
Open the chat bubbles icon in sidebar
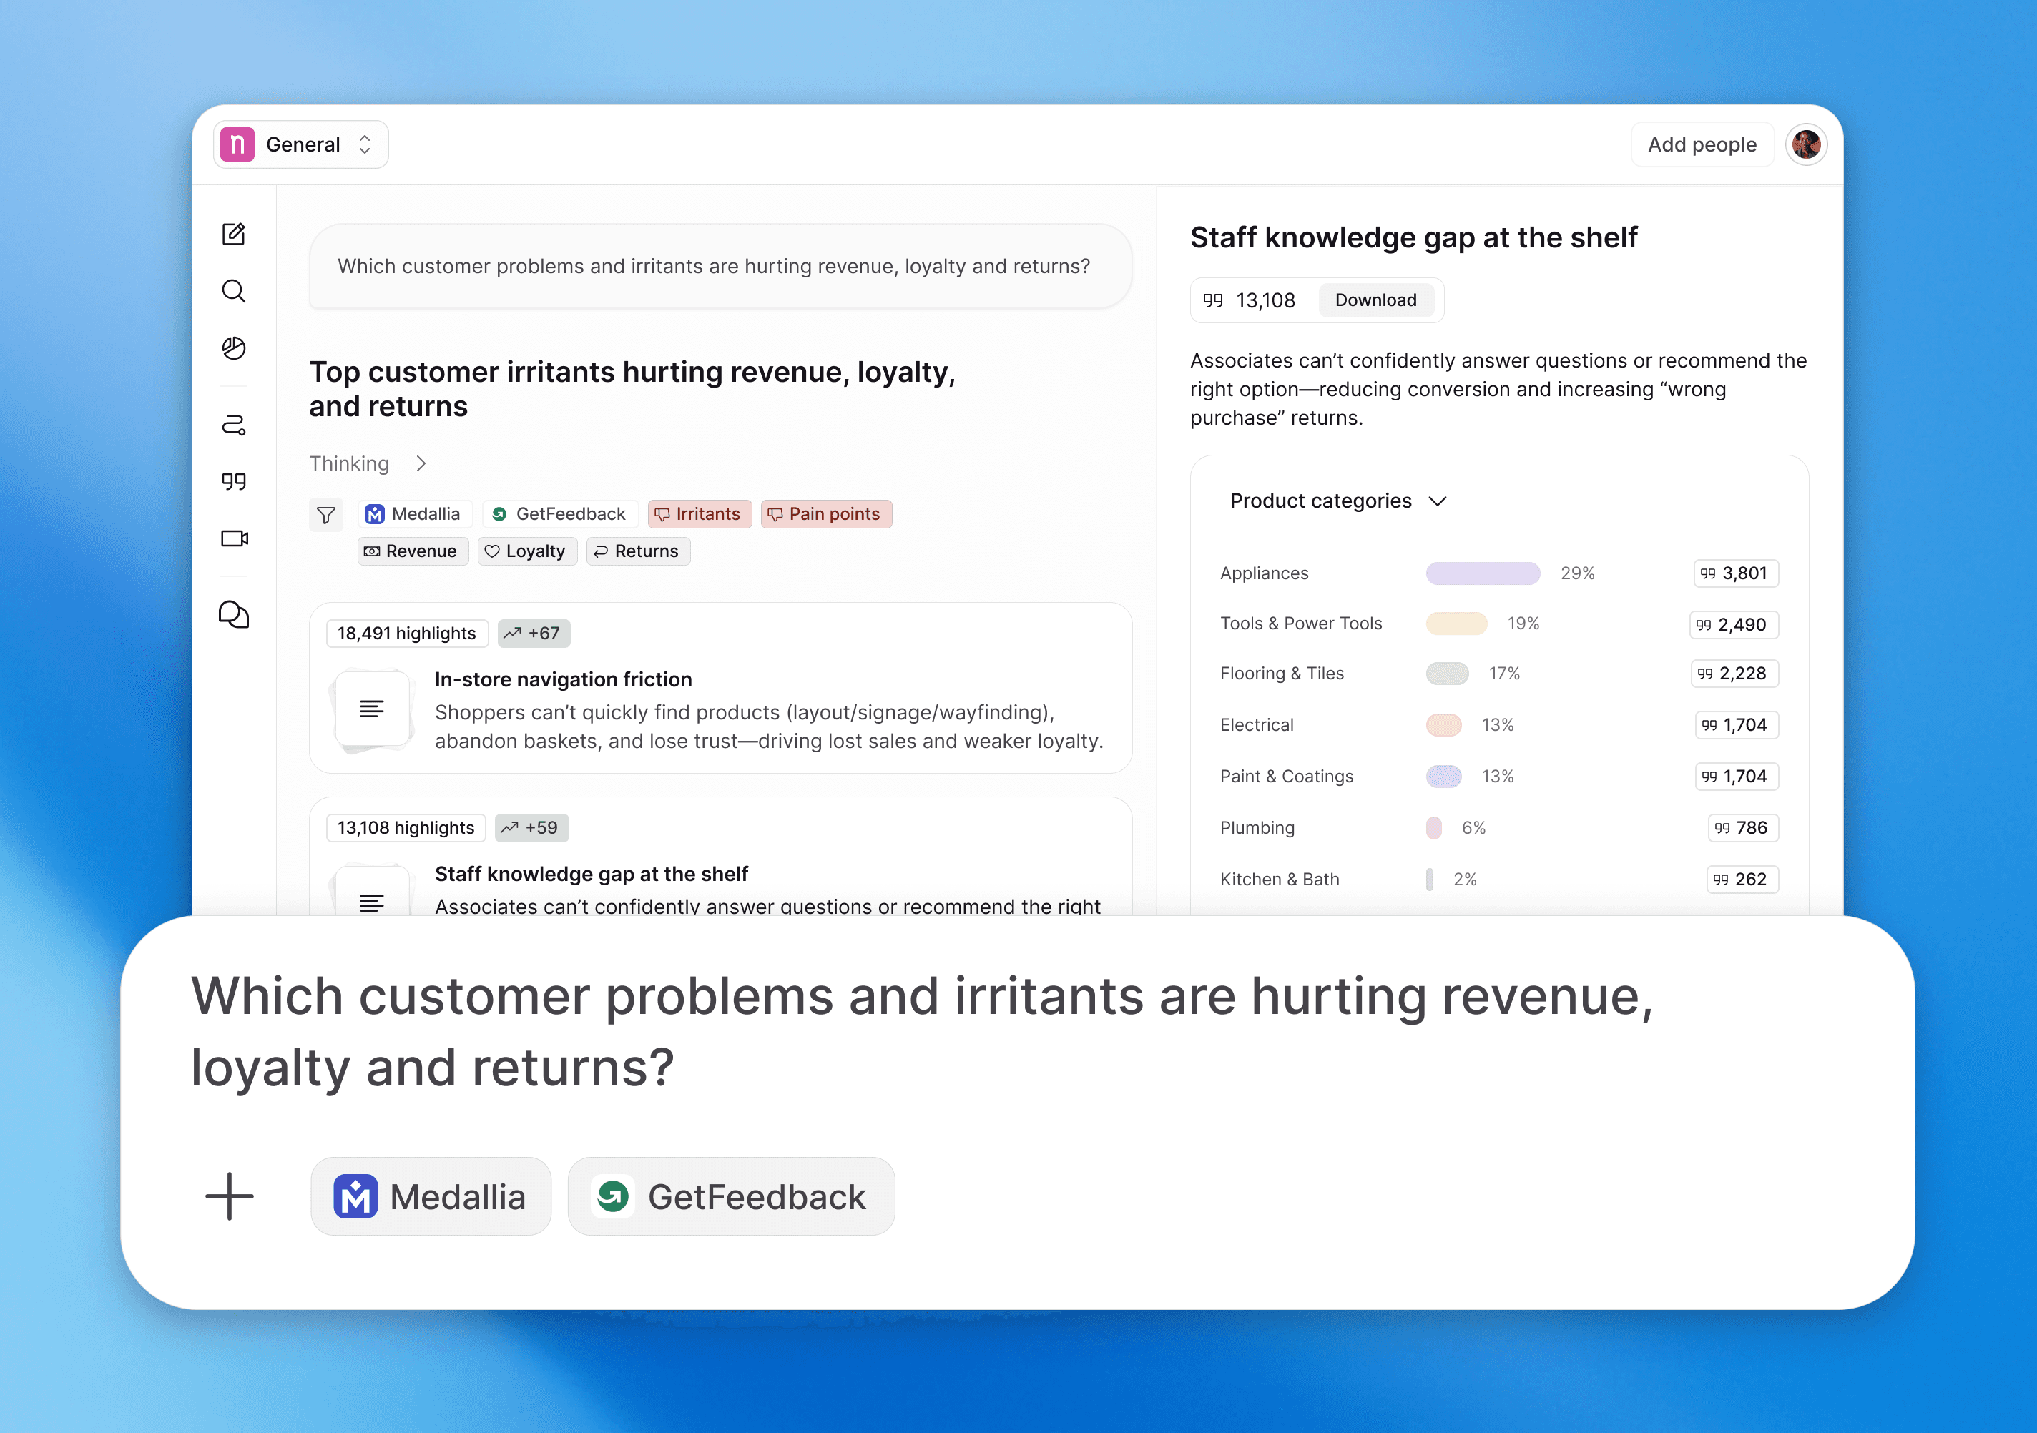tap(233, 614)
